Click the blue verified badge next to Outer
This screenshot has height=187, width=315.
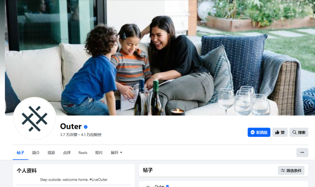85,127
